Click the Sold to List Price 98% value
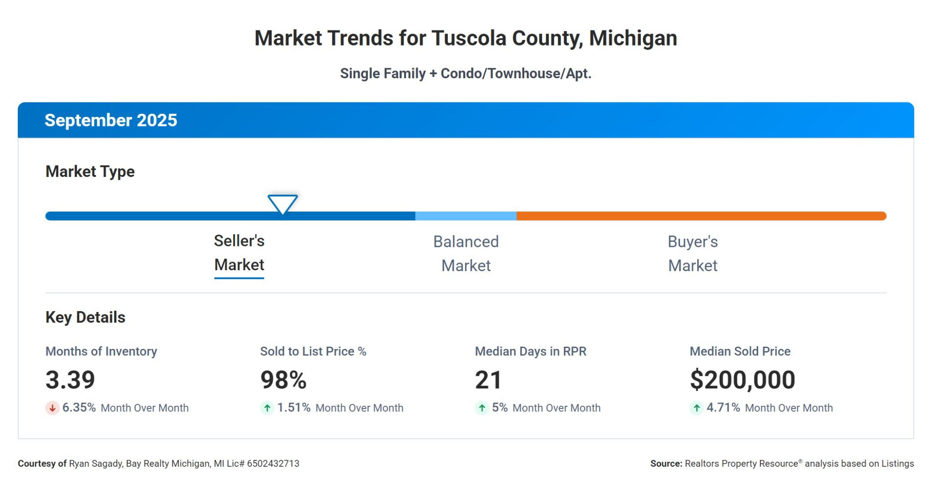 pyautogui.click(x=283, y=380)
